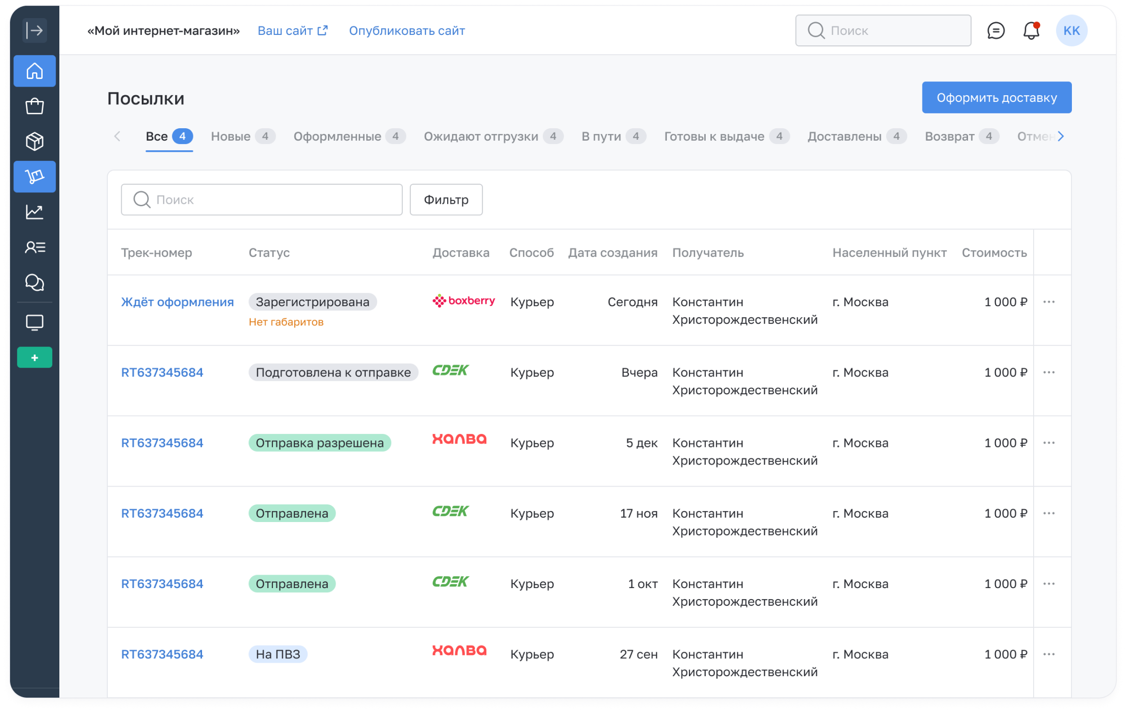1126x712 pixels.
Task: Open the Home section in the sidebar
Action: 34,71
